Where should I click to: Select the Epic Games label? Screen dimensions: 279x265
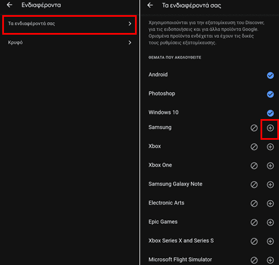(163, 222)
